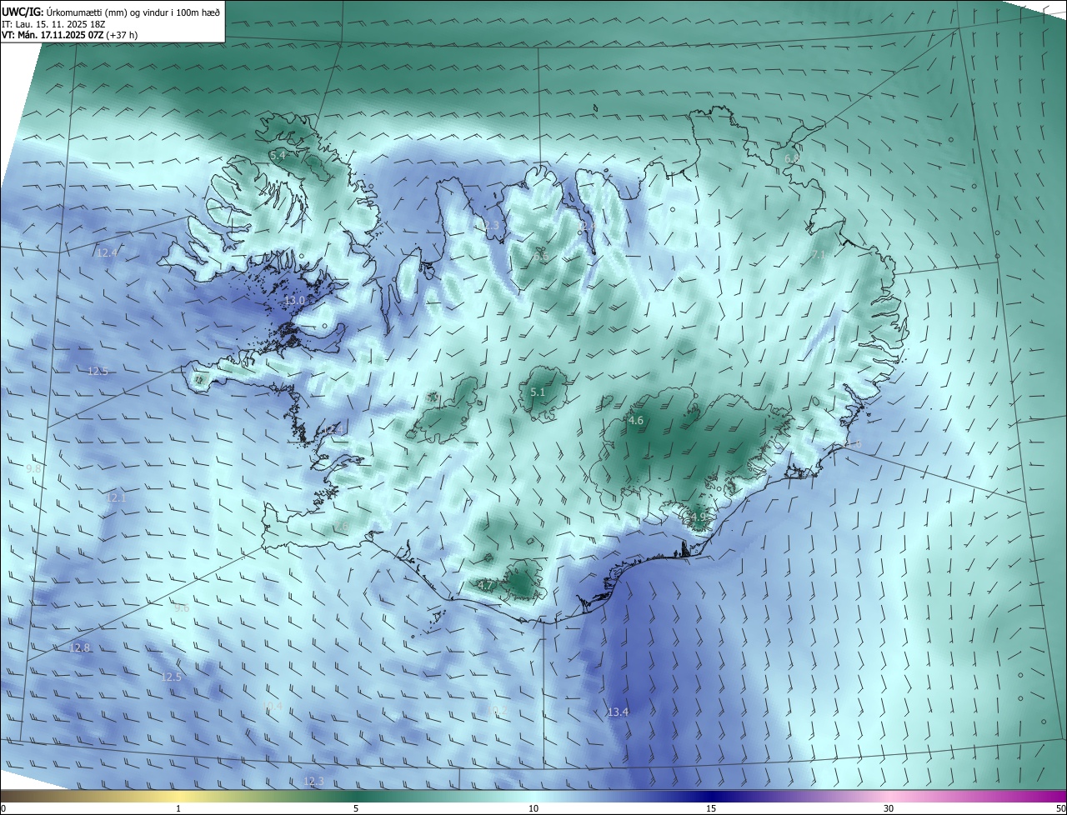The width and height of the screenshot is (1067, 815).
Task: Click the '4.9' value label
Action: (x=699, y=517)
